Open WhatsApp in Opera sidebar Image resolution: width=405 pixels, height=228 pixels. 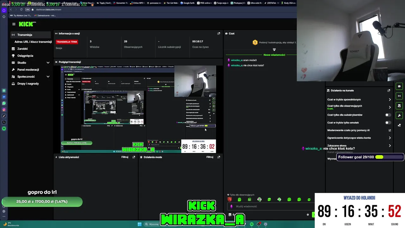4,103
